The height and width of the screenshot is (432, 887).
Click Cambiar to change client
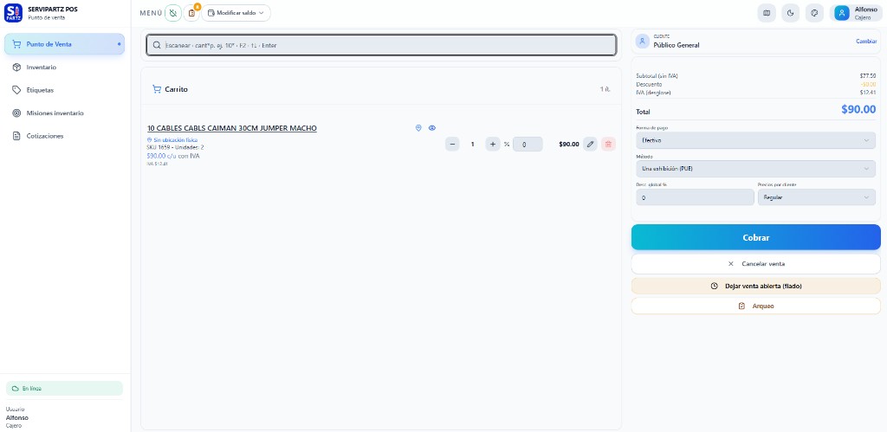[866, 42]
